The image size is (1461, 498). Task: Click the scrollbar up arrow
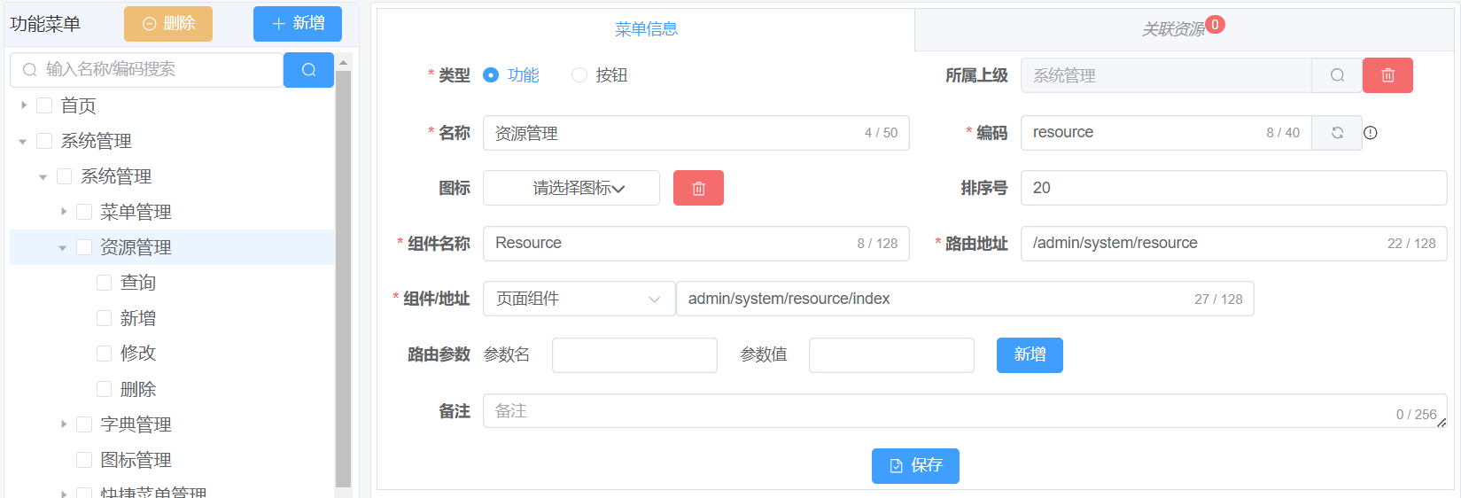click(x=344, y=63)
